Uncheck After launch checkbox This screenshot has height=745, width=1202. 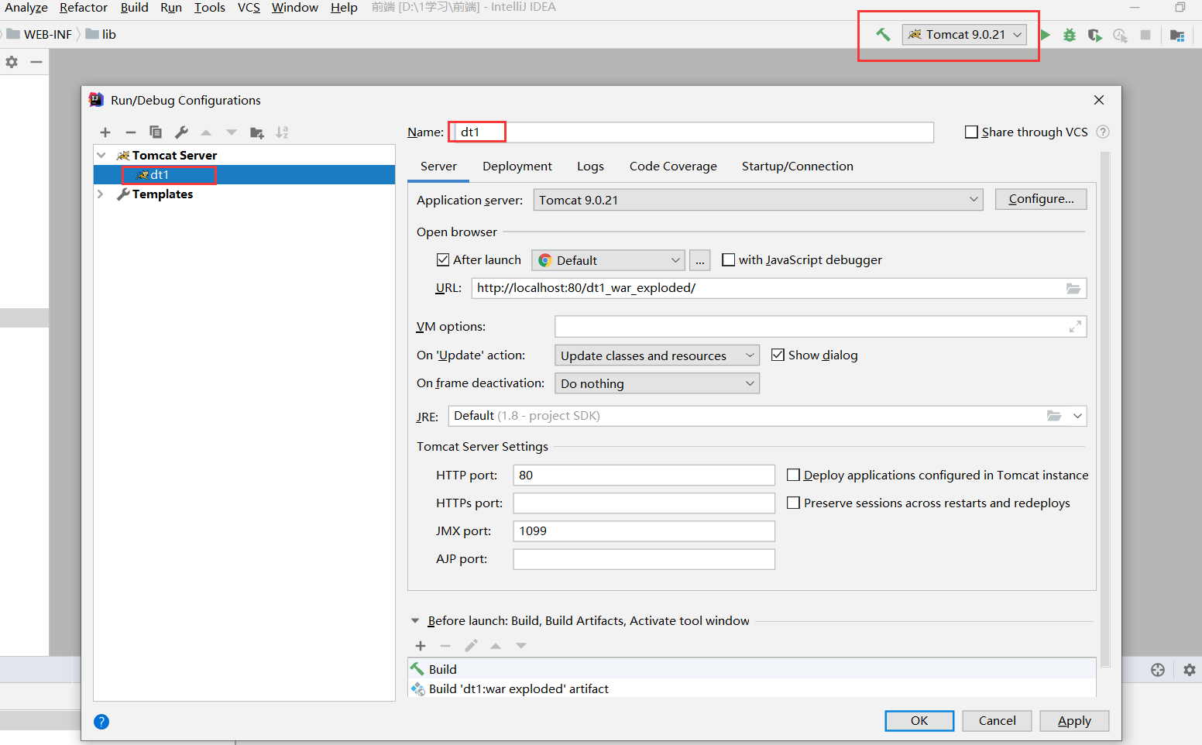(443, 259)
